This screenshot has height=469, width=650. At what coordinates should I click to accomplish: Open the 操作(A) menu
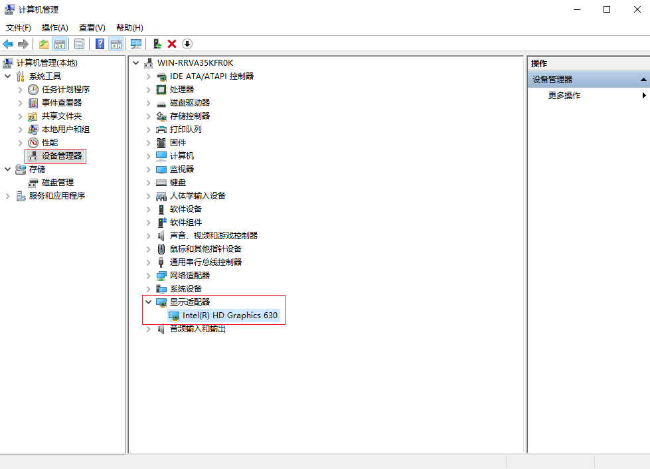pyautogui.click(x=54, y=28)
